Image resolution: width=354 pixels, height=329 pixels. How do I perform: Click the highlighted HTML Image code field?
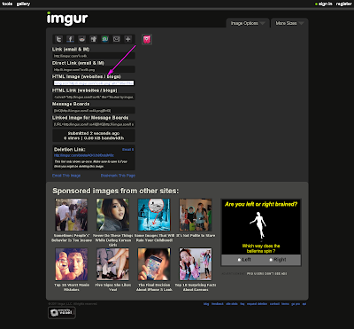tap(94, 83)
